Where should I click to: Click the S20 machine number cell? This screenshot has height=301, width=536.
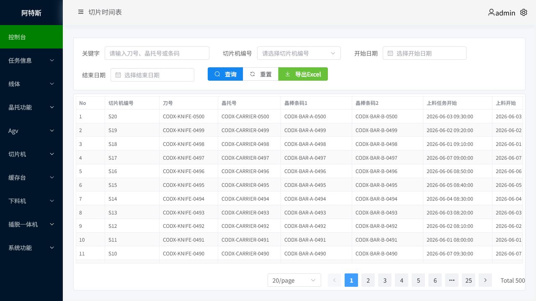click(132, 117)
